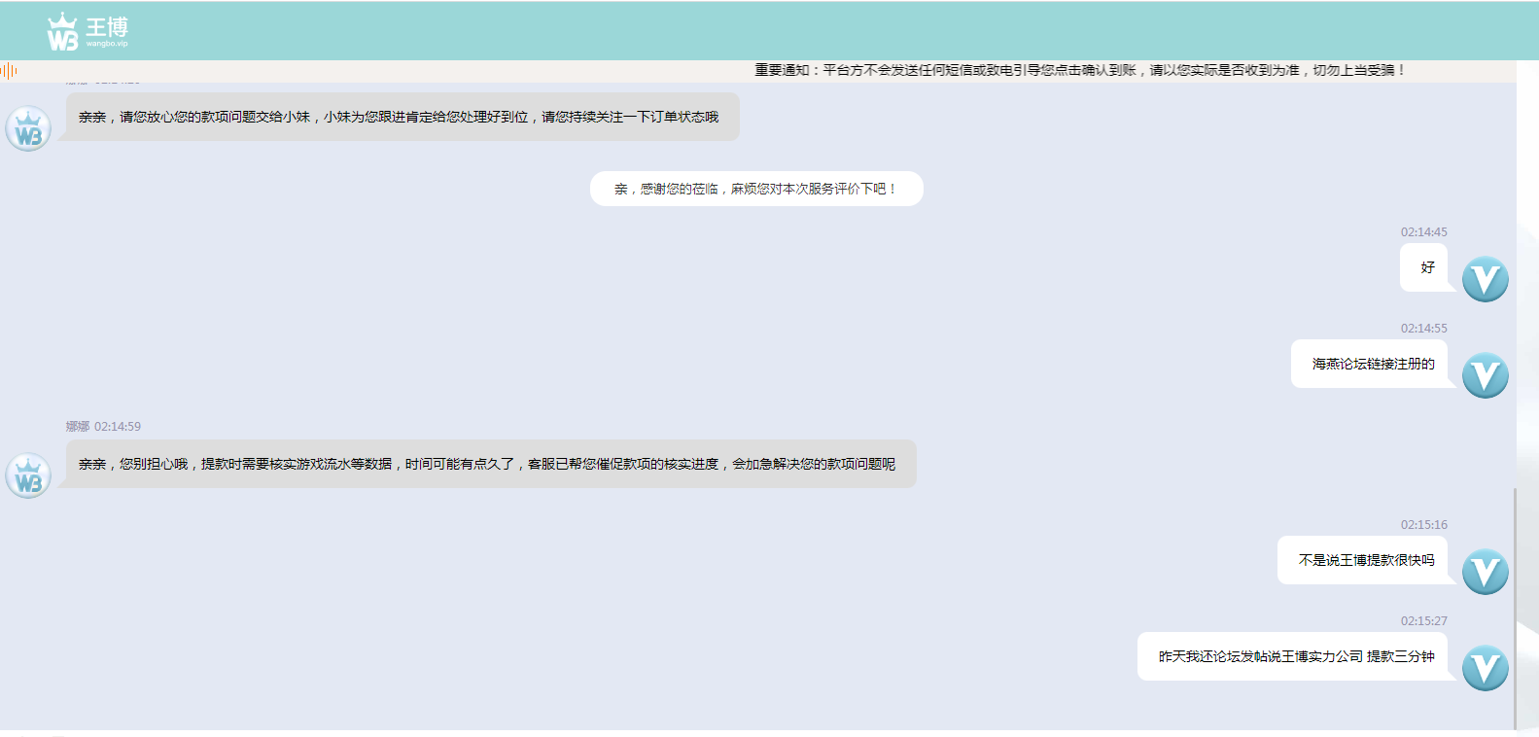Image resolution: width=1539 pixels, height=737 pixels.
Task: Click the chat's vertical scrollbar thumb
Action: coord(1515,608)
